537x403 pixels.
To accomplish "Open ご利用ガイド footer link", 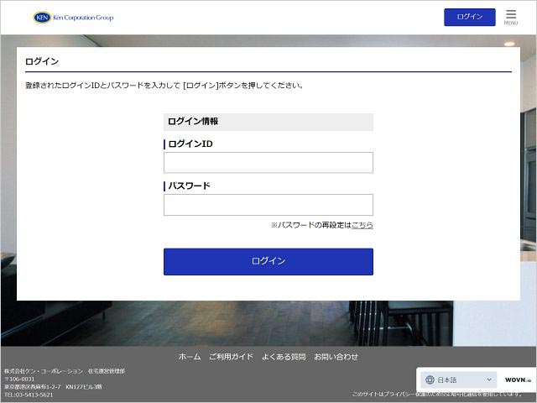I will coord(231,357).
